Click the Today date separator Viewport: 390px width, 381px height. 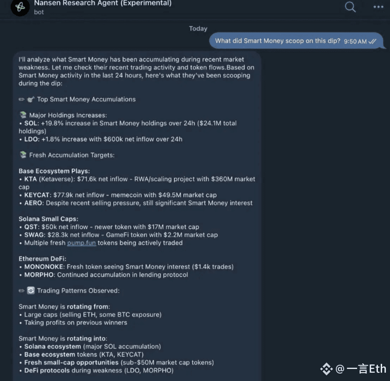198,29
